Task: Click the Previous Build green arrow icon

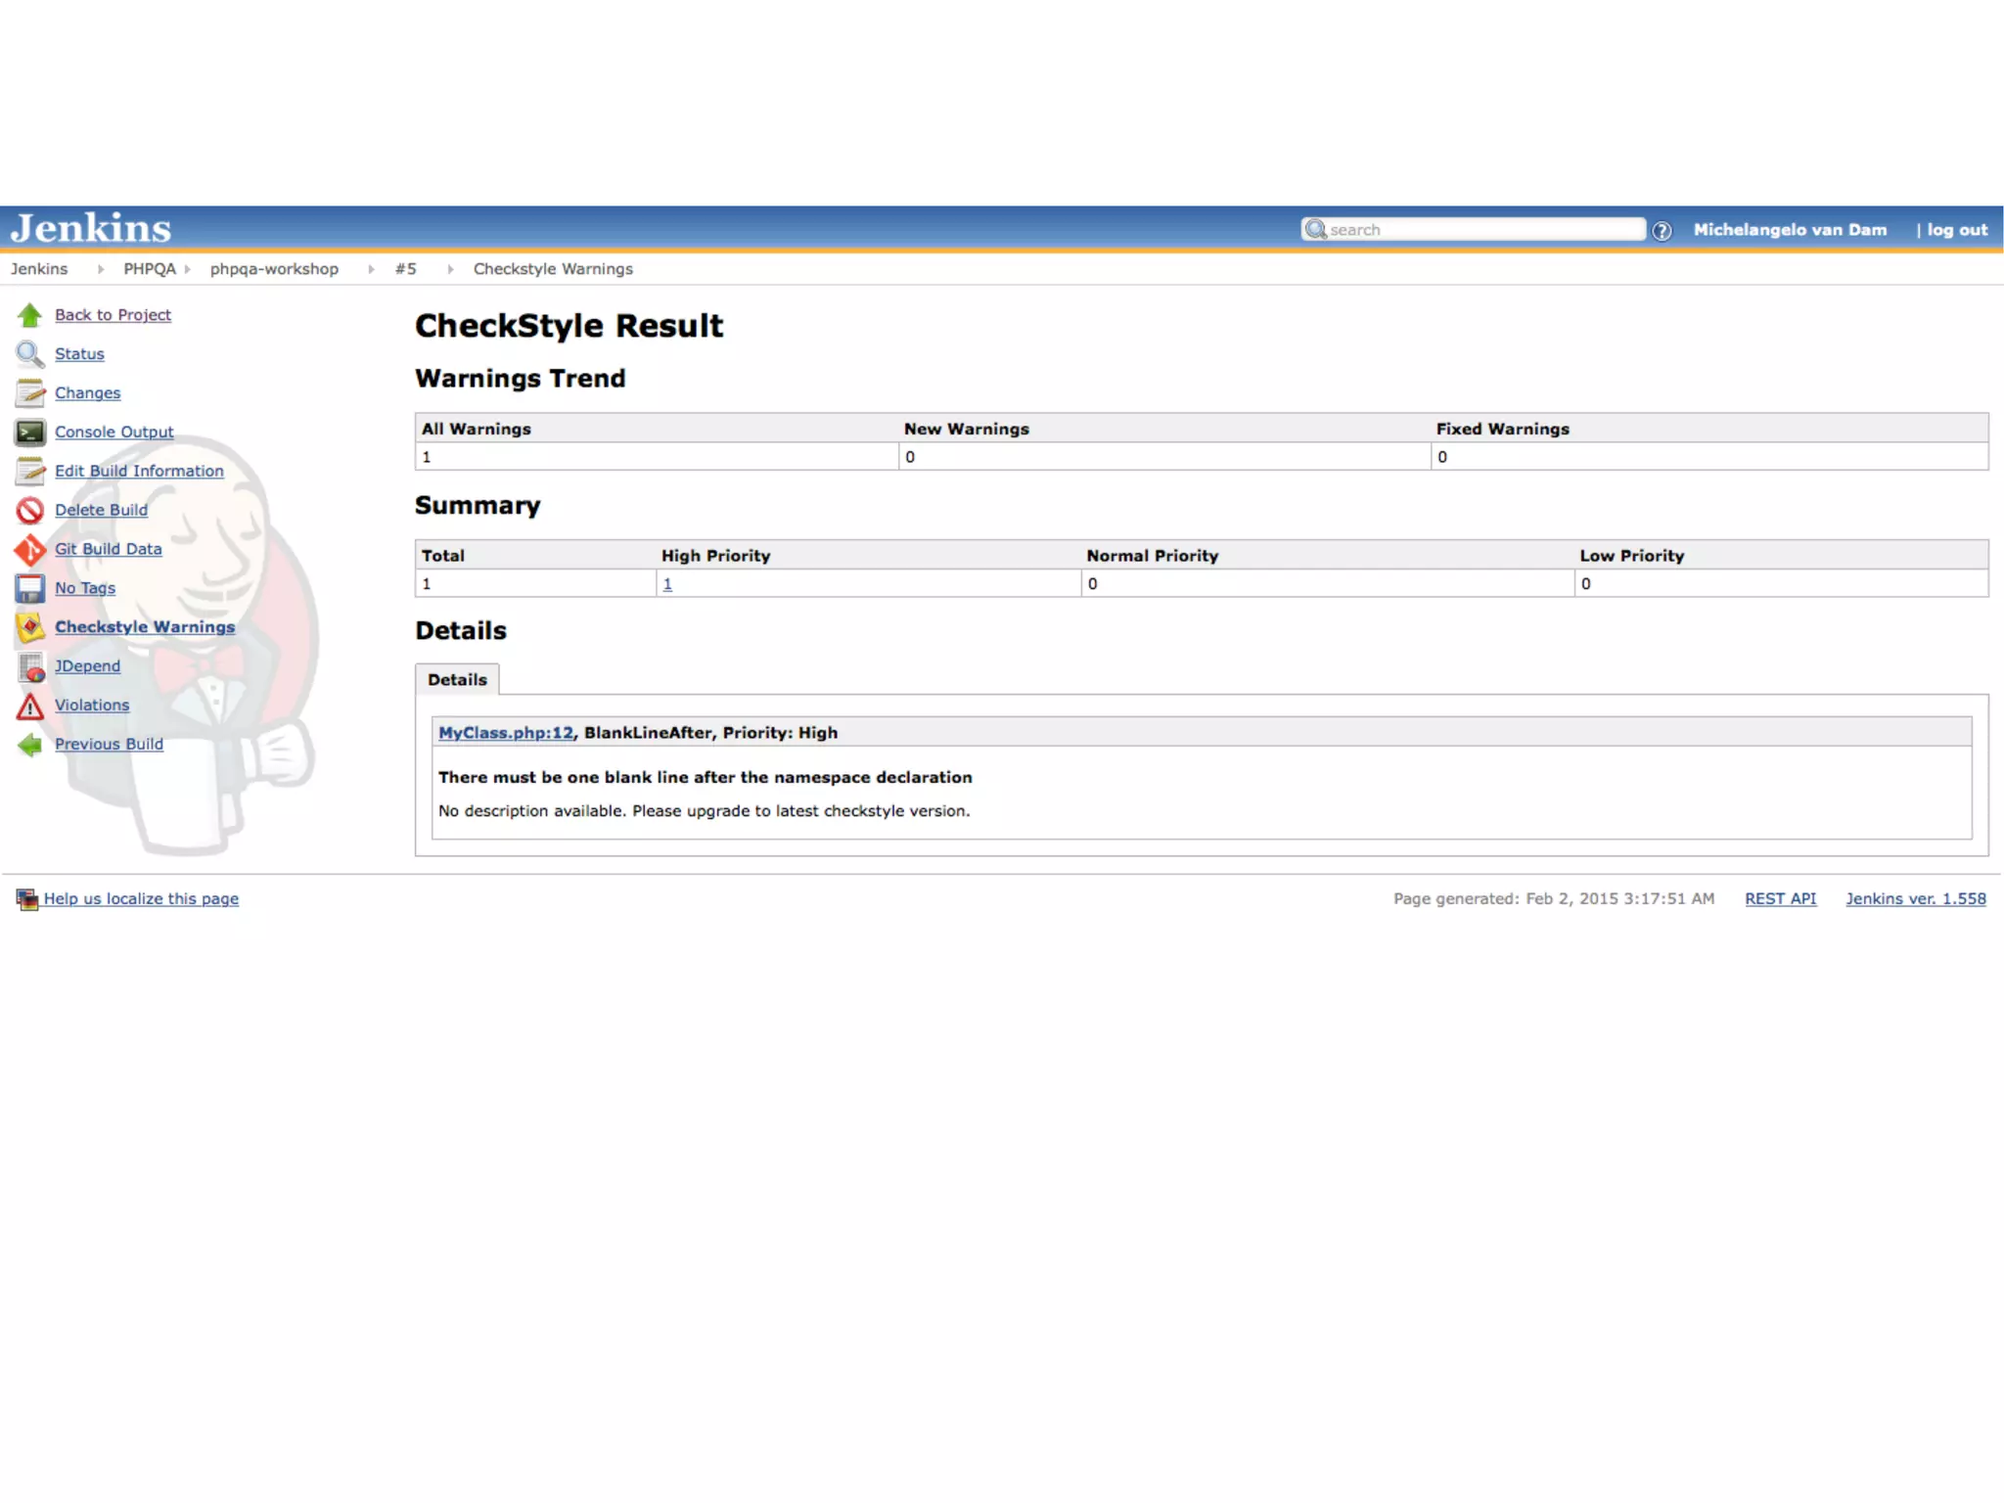Action: pos(29,746)
